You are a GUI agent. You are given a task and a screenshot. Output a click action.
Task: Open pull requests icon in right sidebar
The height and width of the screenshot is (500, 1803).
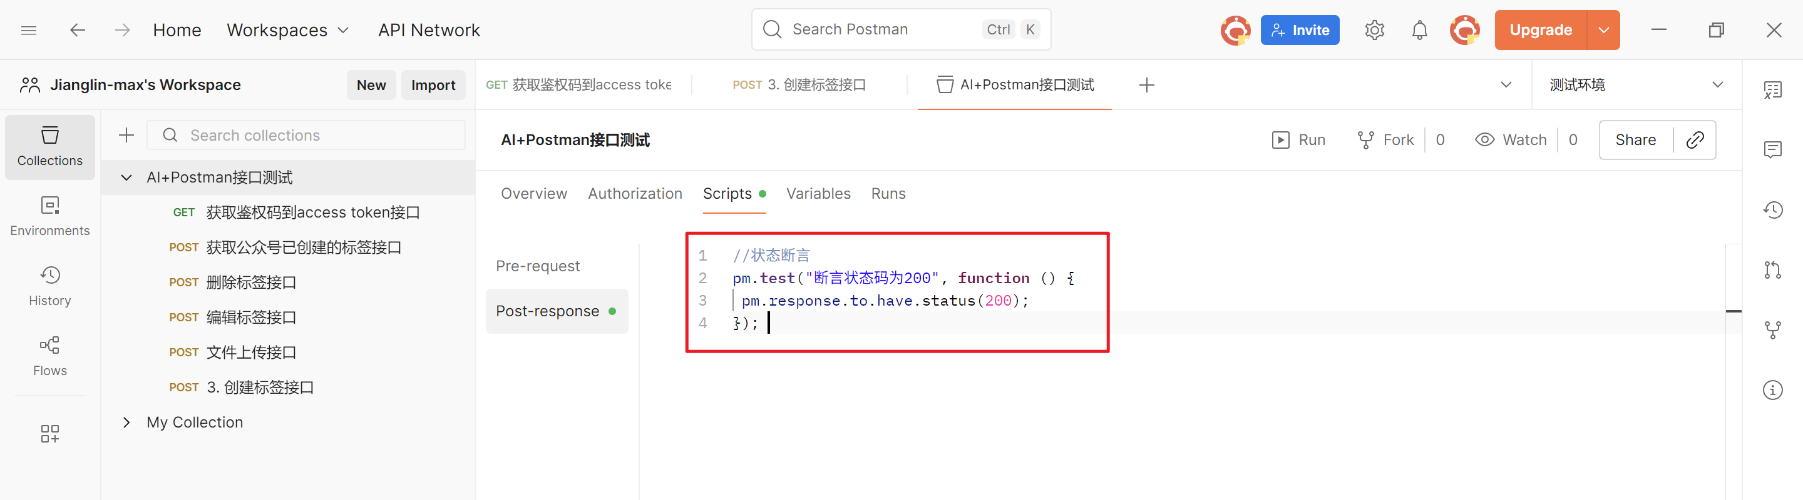click(1772, 269)
